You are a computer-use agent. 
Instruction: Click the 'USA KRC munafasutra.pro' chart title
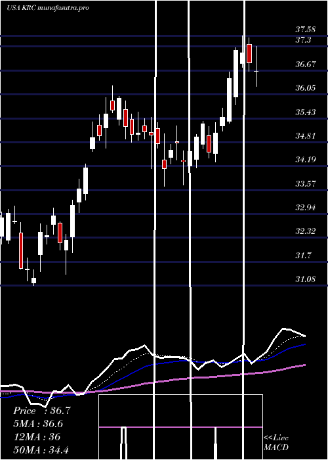(x=48, y=8)
